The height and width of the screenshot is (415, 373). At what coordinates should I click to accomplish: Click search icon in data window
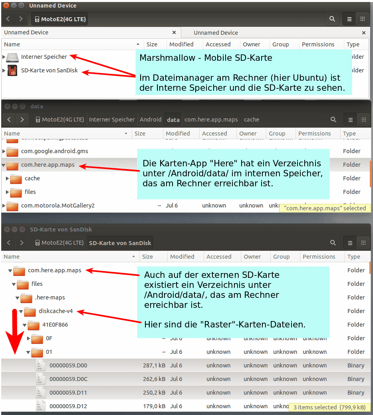(333, 120)
